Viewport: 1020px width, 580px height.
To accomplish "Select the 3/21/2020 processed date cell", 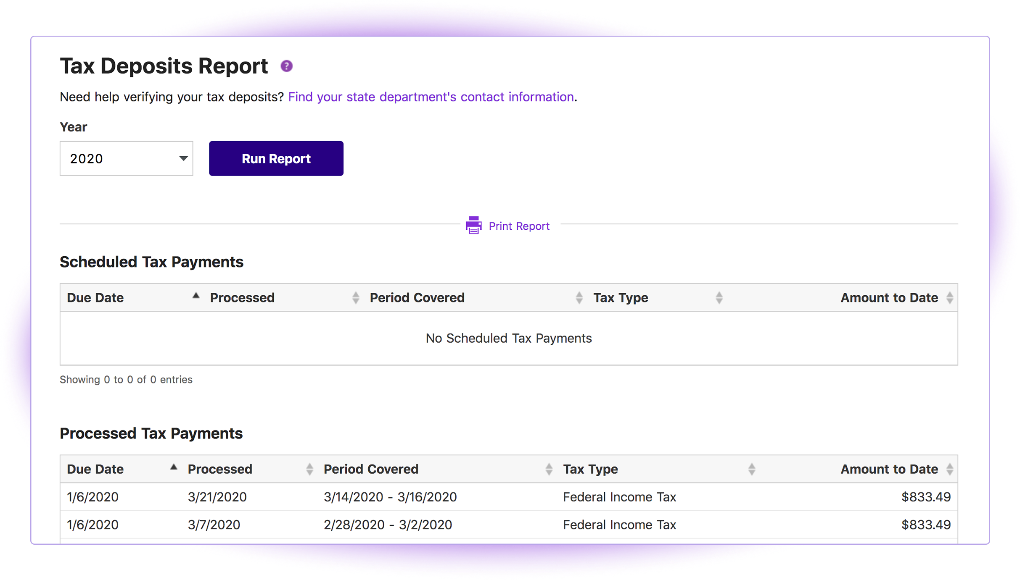I will (217, 497).
